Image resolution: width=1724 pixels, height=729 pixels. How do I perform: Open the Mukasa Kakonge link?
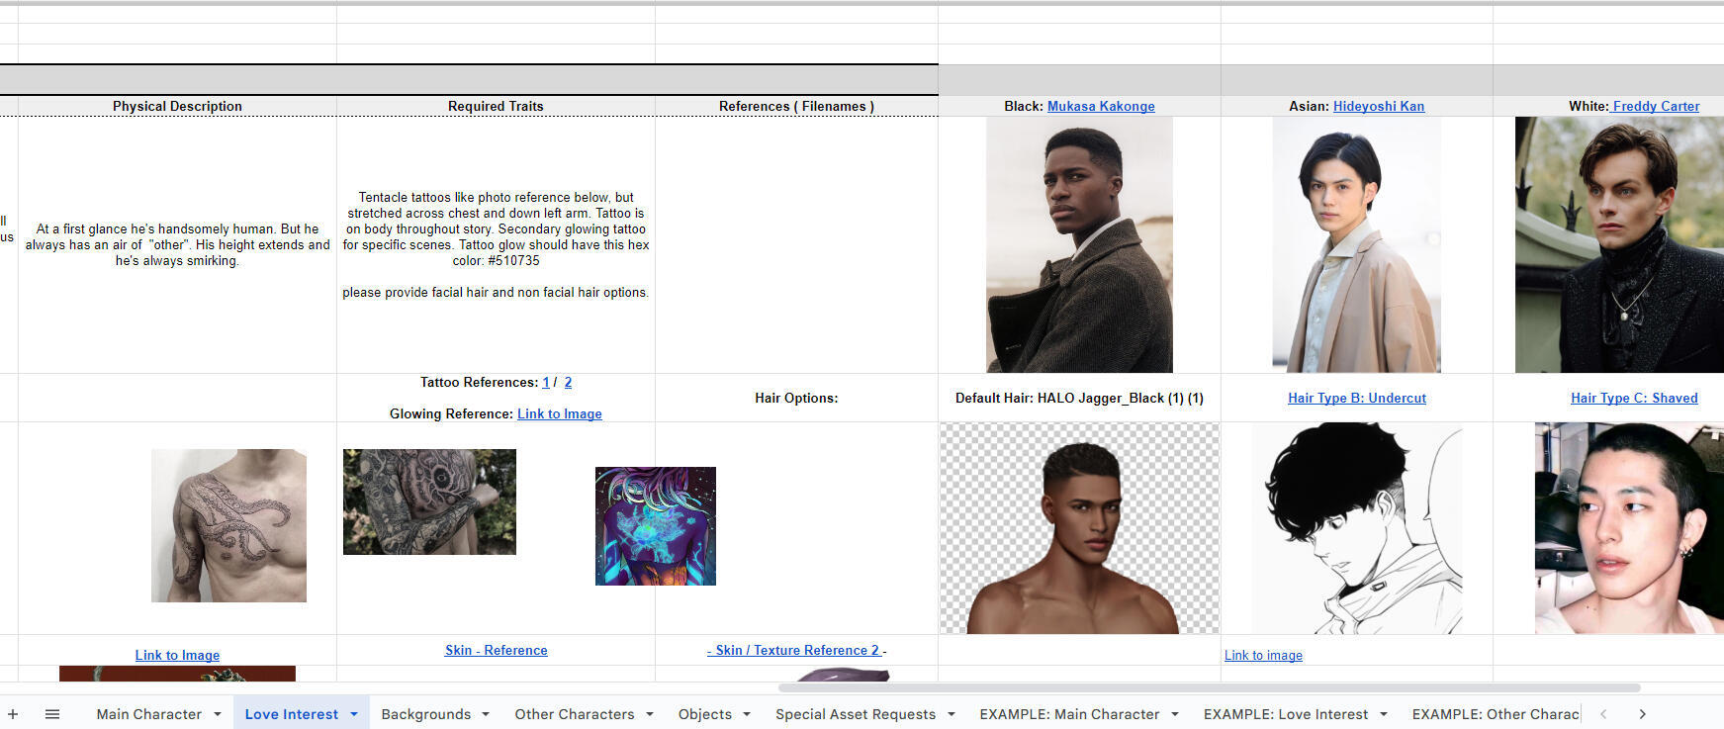point(1101,106)
